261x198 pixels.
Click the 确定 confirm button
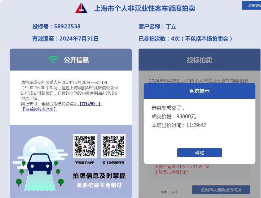click(x=199, y=153)
